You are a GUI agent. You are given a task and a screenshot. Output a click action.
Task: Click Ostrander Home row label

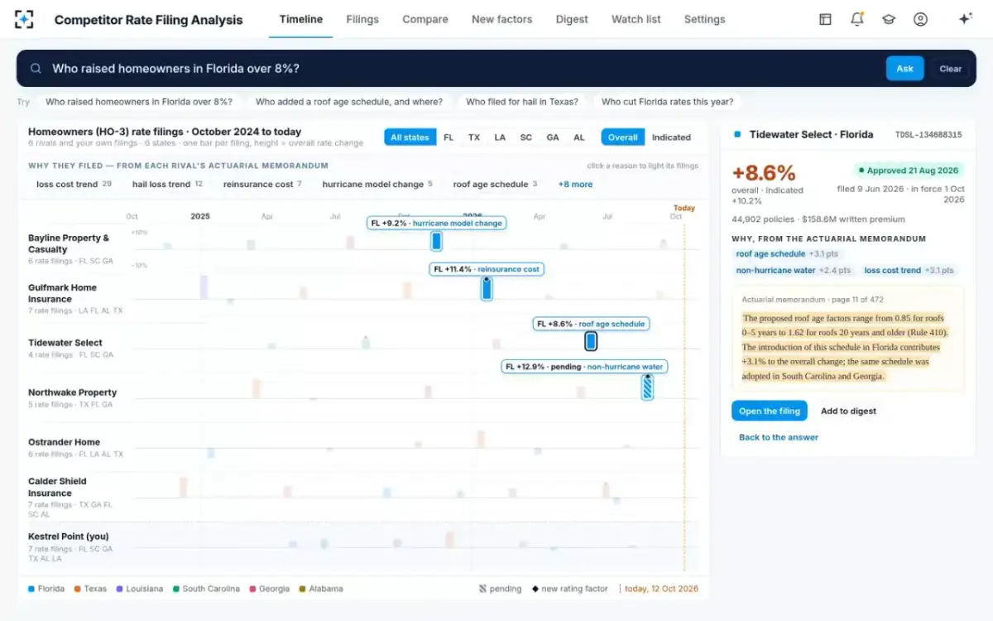(x=64, y=442)
